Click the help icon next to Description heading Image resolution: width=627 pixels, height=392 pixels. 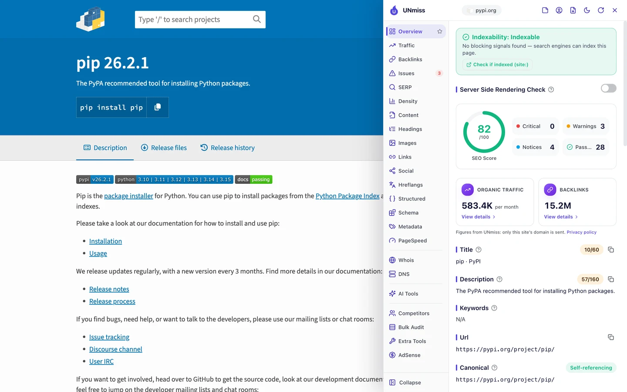[499, 279]
